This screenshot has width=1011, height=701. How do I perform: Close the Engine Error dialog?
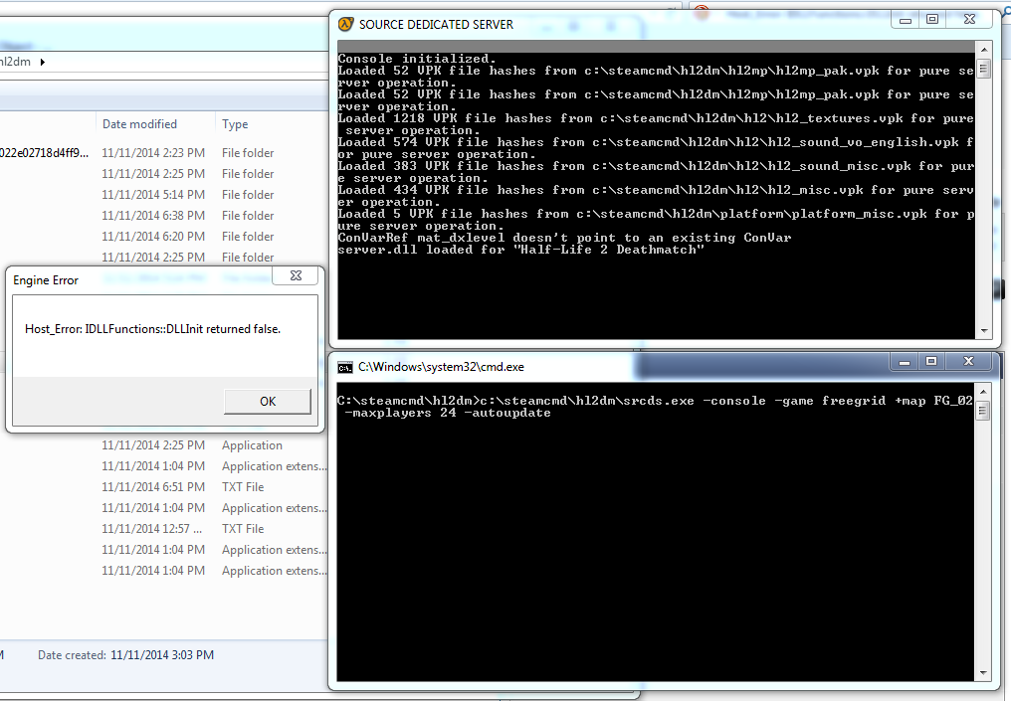coord(296,275)
